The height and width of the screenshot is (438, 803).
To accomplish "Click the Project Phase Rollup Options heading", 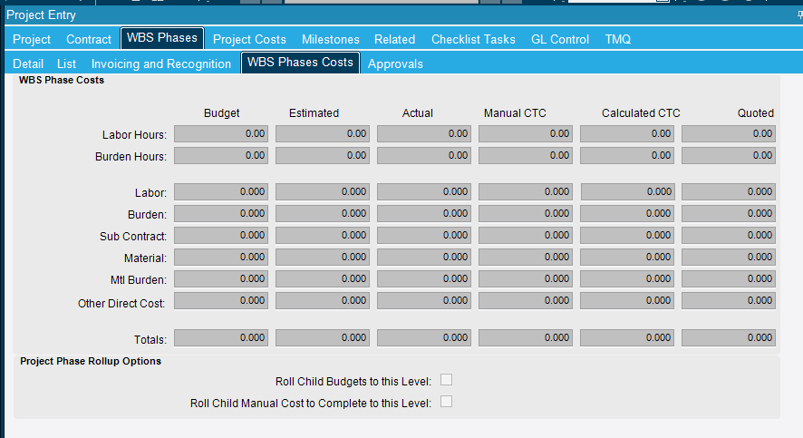I will point(91,361).
